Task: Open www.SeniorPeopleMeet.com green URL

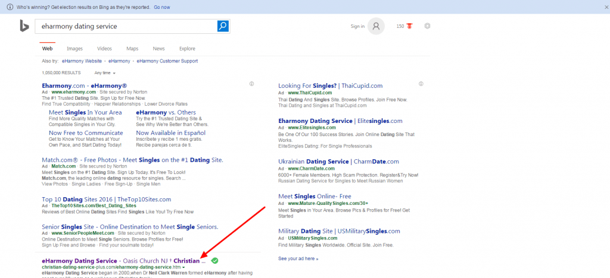Action: tap(82, 233)
